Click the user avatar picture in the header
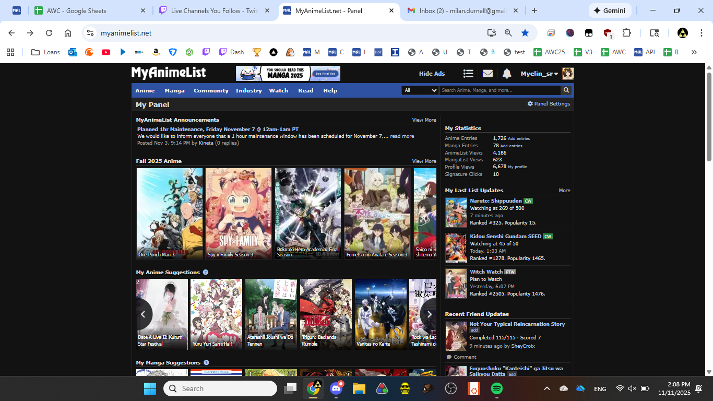The image size is (713, 401). (x=568, y=74)
